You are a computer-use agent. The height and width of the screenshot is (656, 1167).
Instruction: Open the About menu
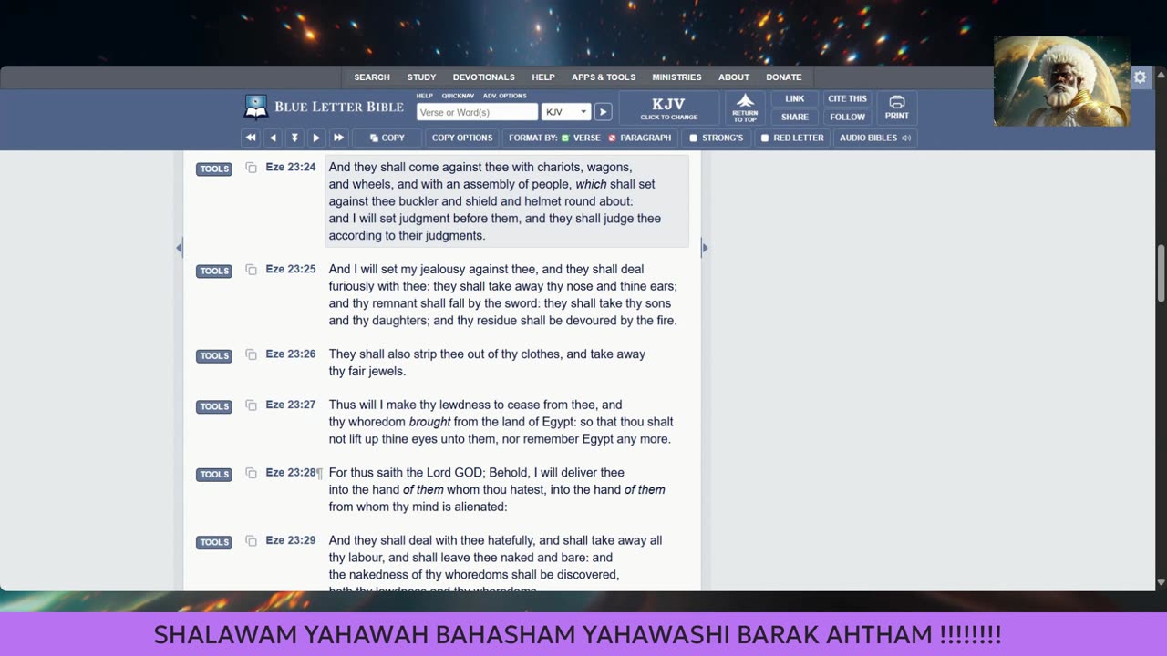[x=734, y=77]
